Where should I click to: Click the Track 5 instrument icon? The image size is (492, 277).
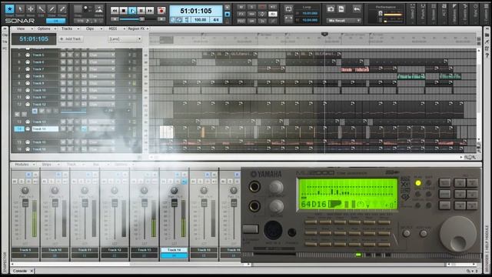(x=28, y=55)
